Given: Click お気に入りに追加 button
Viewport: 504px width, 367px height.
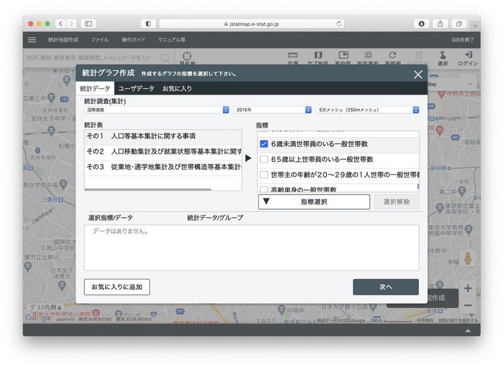Looking at the screenshot, I should 117,286.
